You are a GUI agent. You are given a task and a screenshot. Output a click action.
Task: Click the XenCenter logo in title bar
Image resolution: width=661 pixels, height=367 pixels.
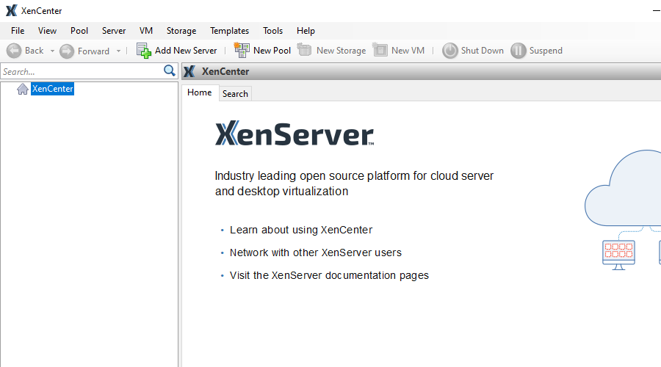click(11, 10)
